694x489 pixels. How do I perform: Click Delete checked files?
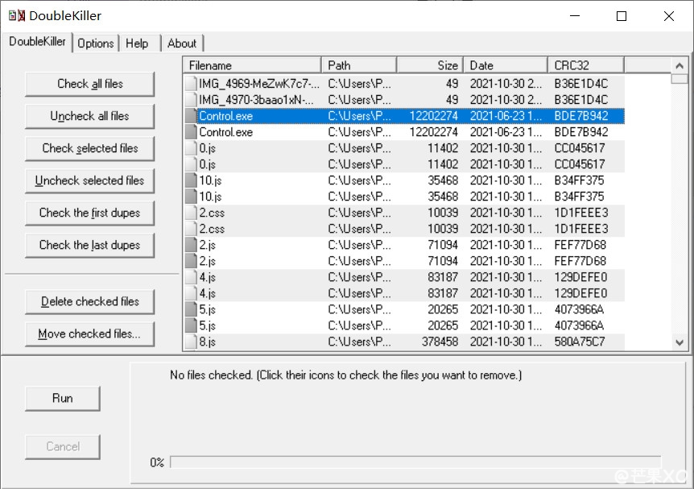(x=90, y=301)
